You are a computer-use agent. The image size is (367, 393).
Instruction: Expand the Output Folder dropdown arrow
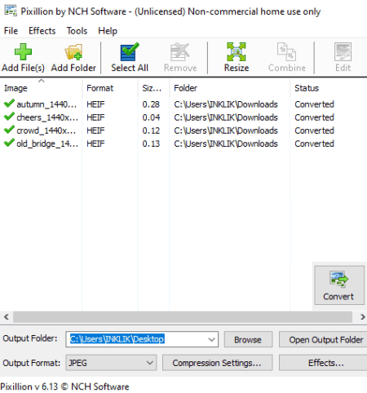coord(211,339)
